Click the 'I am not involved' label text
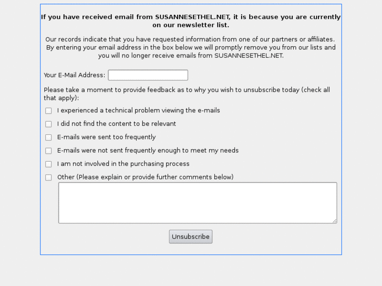The image size is (382, 286). 123,164
